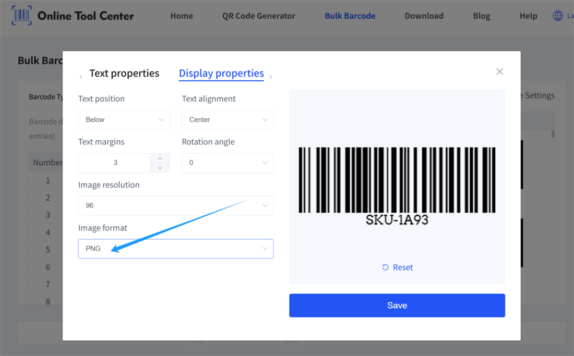Switch to the Display properties tab
The image size is (574, 356).
[x=221, y=73]
